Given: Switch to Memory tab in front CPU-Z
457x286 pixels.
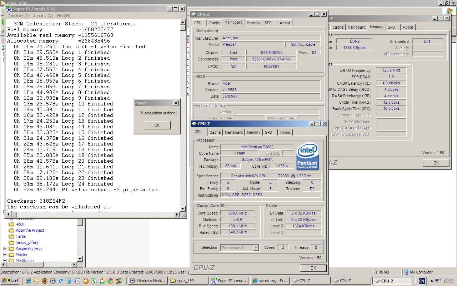Looking at the screenshot, I should point(253,132).
